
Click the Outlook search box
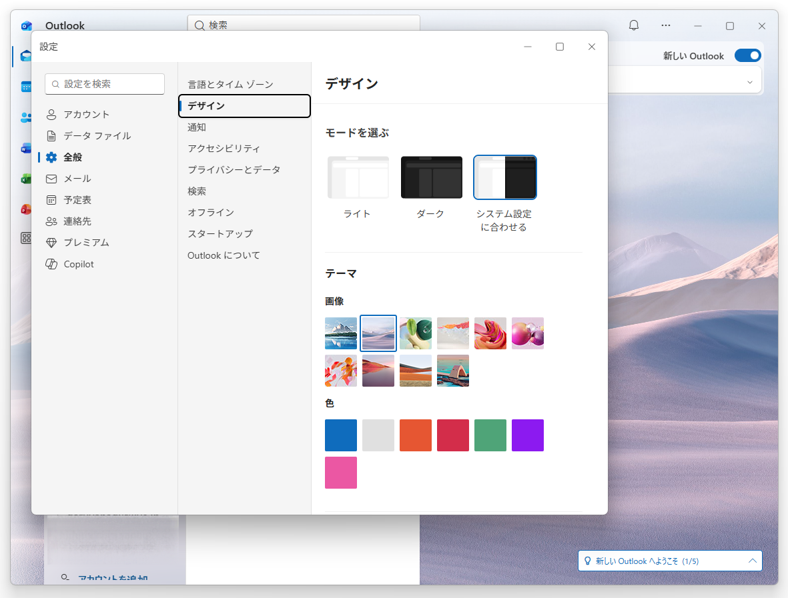pos(304,23)
